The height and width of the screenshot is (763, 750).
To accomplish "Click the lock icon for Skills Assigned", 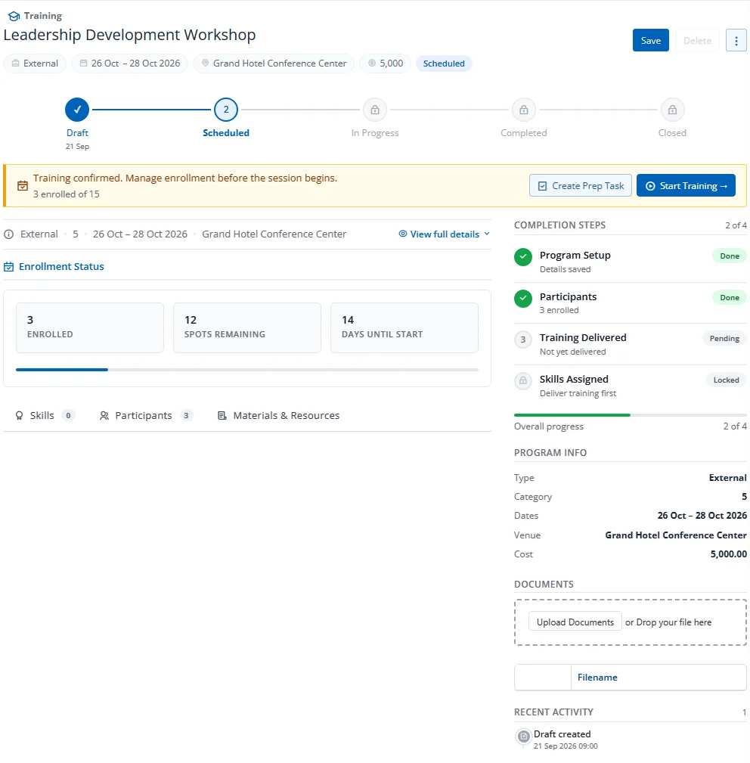I will coord(523,381).
